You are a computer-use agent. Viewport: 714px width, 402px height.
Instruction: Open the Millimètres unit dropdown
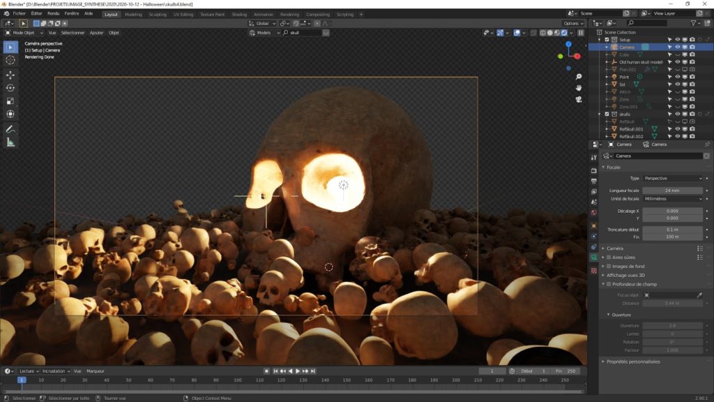point(673,199)
